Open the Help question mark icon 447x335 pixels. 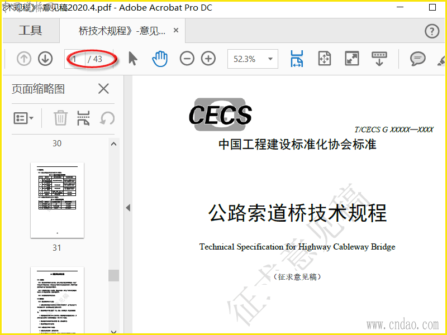point(432,31)
